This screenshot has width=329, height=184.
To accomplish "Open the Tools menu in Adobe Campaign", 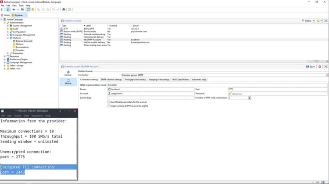I will point(21,6).
